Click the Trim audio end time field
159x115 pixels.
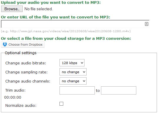(x=119, y=90)
